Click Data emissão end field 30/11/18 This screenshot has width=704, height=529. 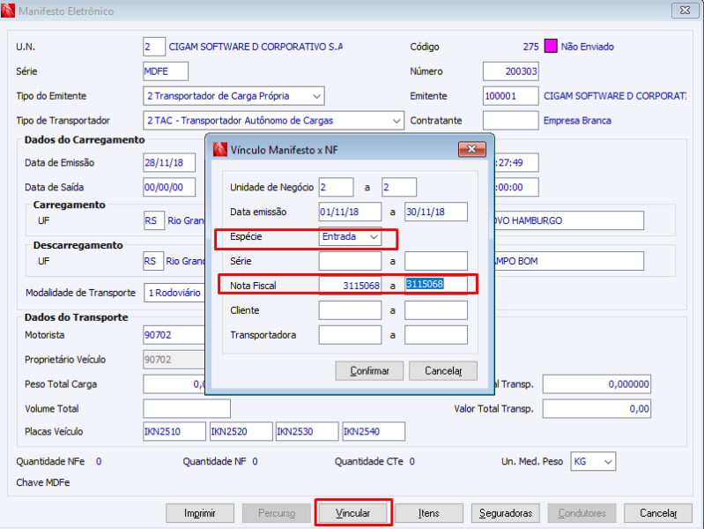[x=435, y=212]
